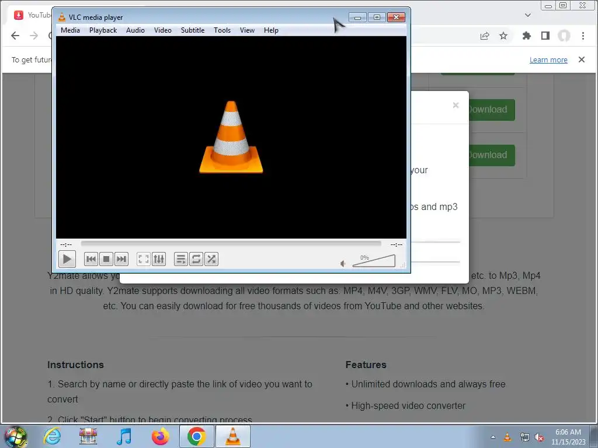Viewport: 598px width, 448px height.
Task: Expand Chrome tab search chevron
Action: 528,15
